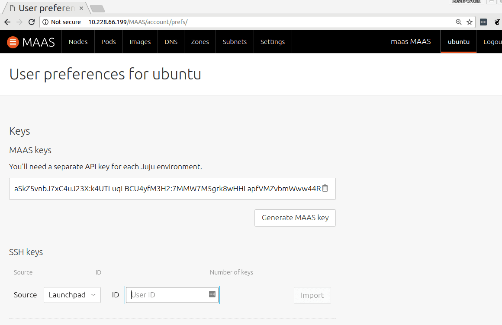Go to MAAS Settings
Screen dimensions: 502x325
pos(273,41)
